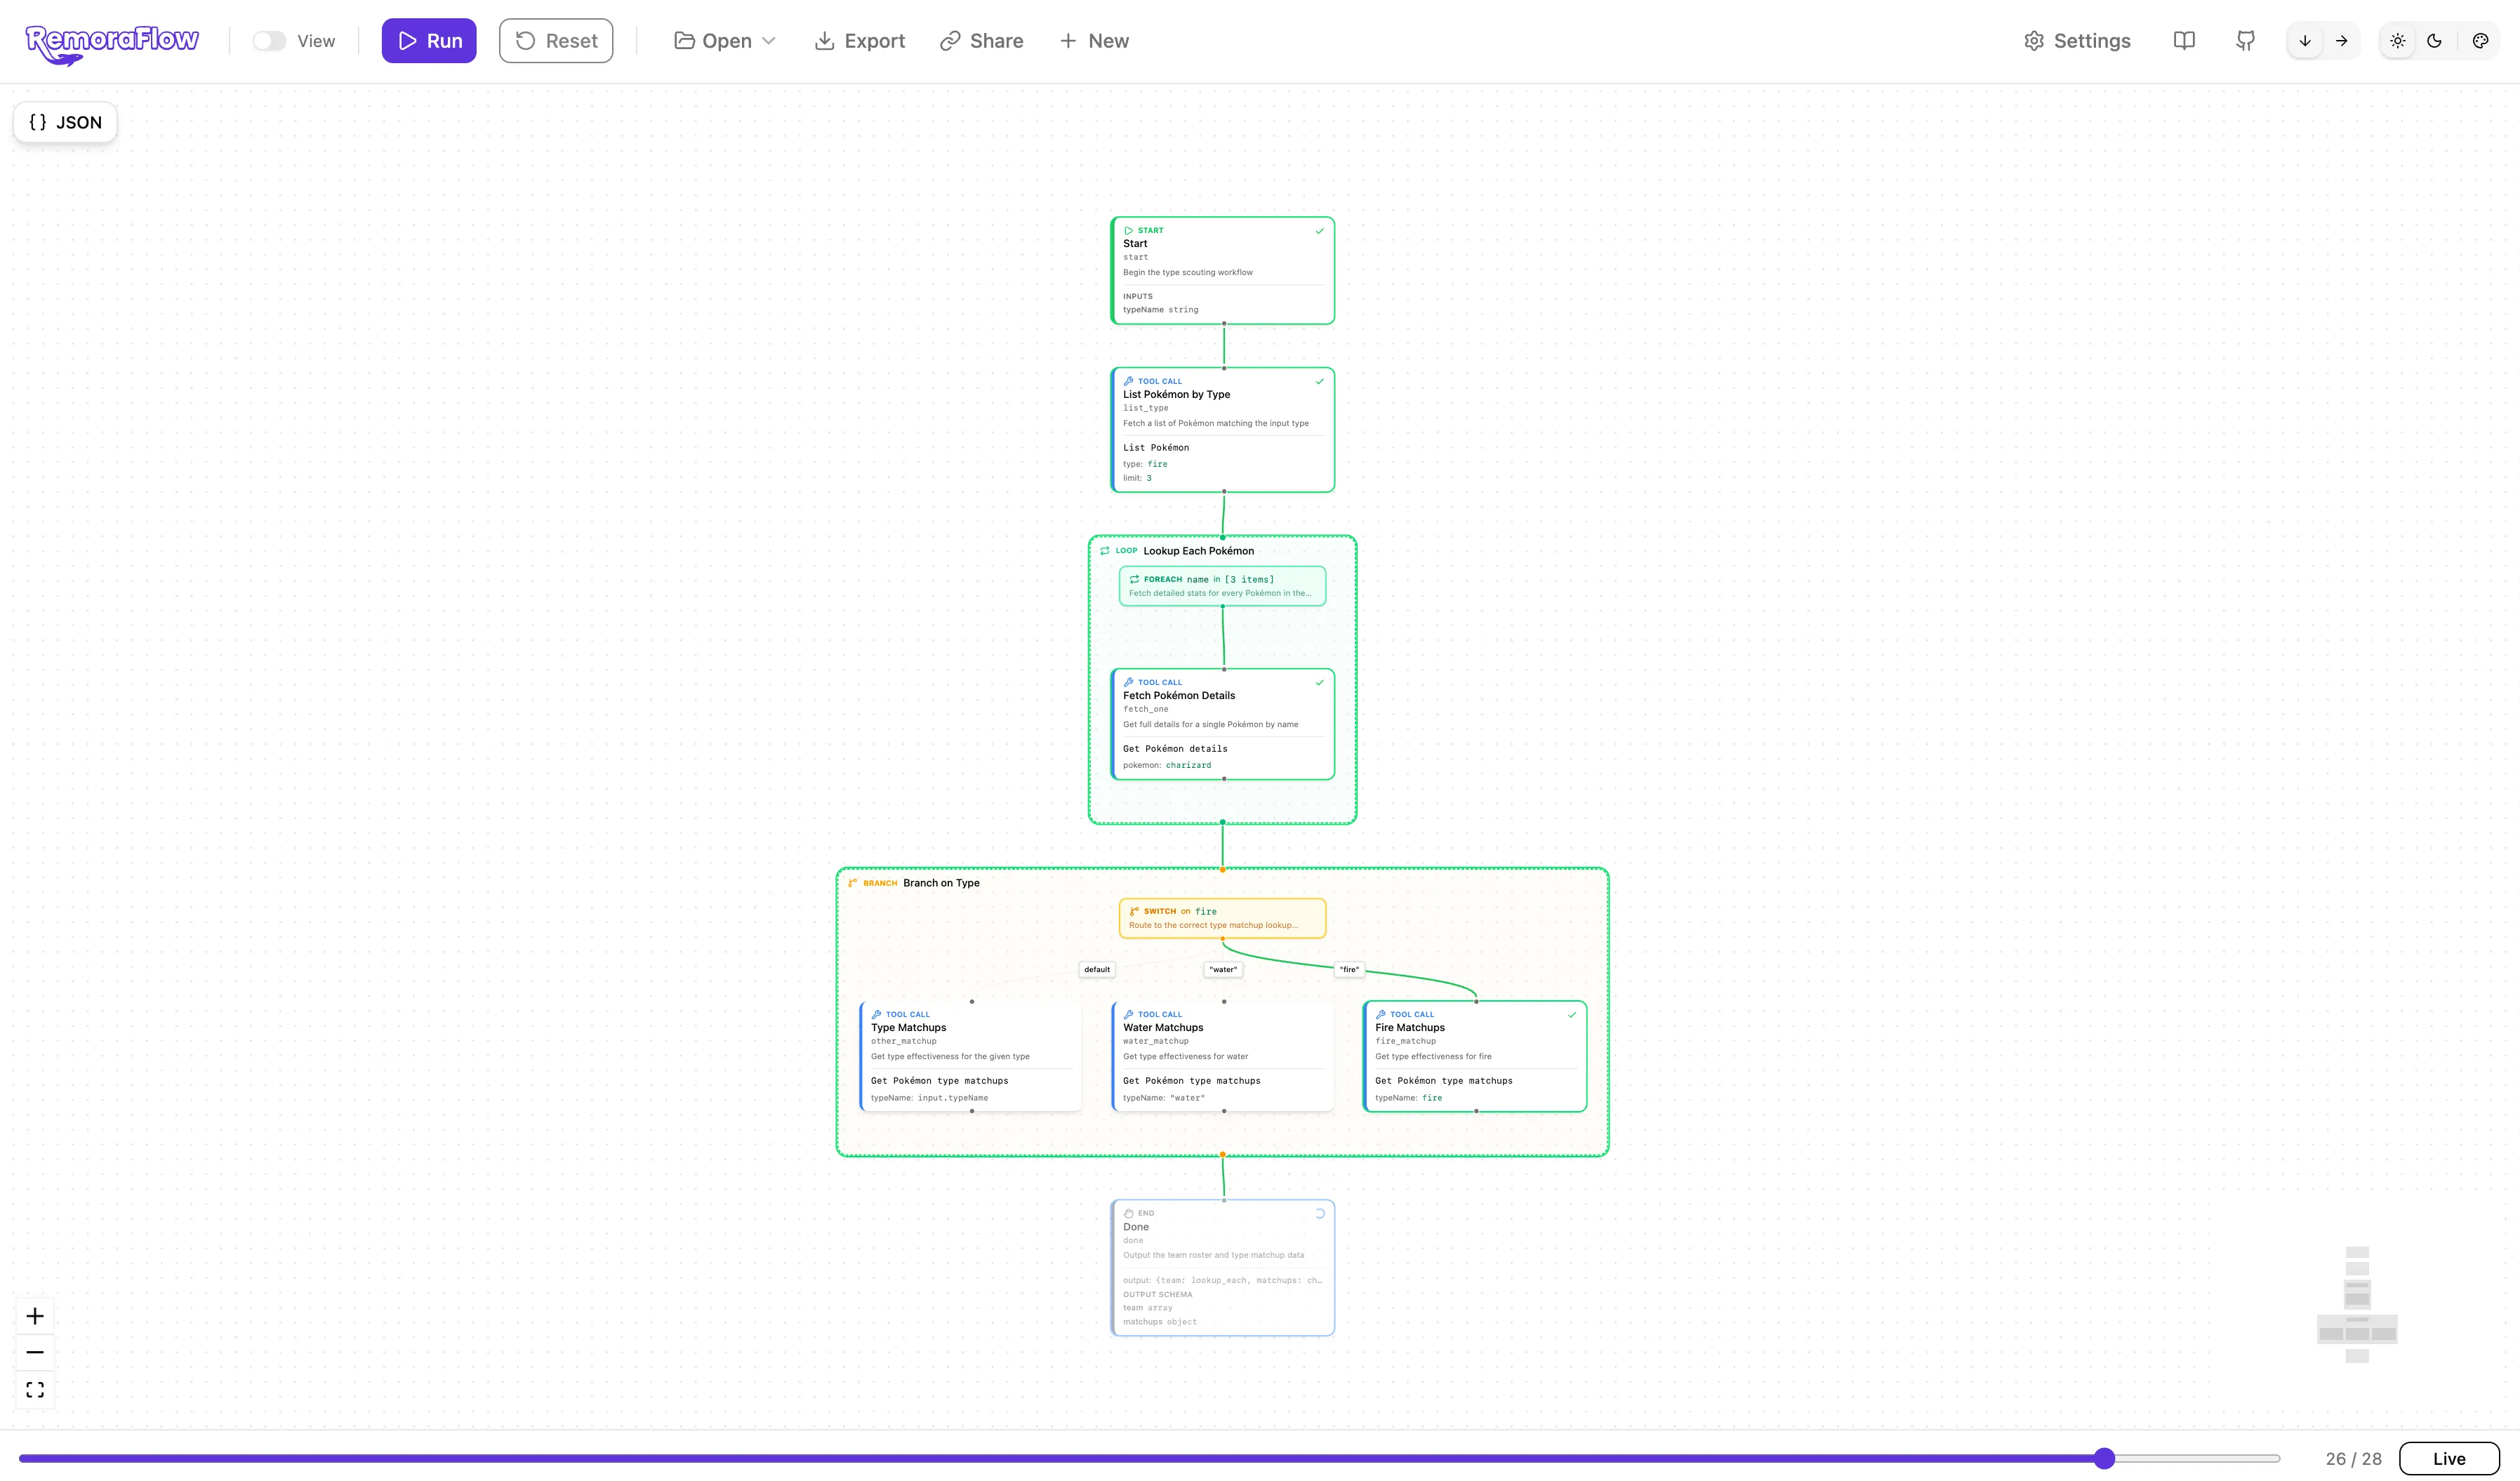Reset the workflow execution
Screen dimensions: 2520x1481
click(556, 41)
